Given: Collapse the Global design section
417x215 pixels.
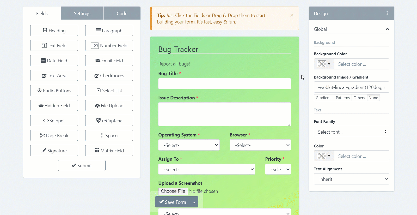Looking at the screenshot, I should (x=387, y=29).
